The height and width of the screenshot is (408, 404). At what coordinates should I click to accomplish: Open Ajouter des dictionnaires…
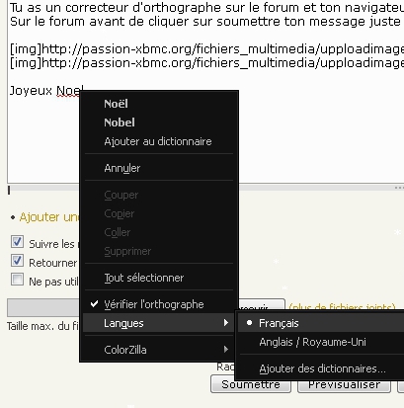point(321,368)
